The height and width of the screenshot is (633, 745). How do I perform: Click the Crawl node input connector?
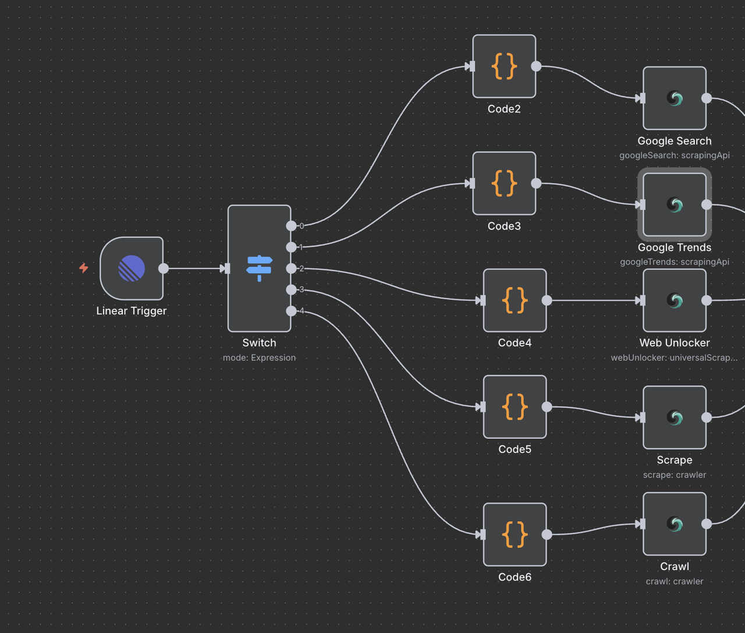pos(643,524)
